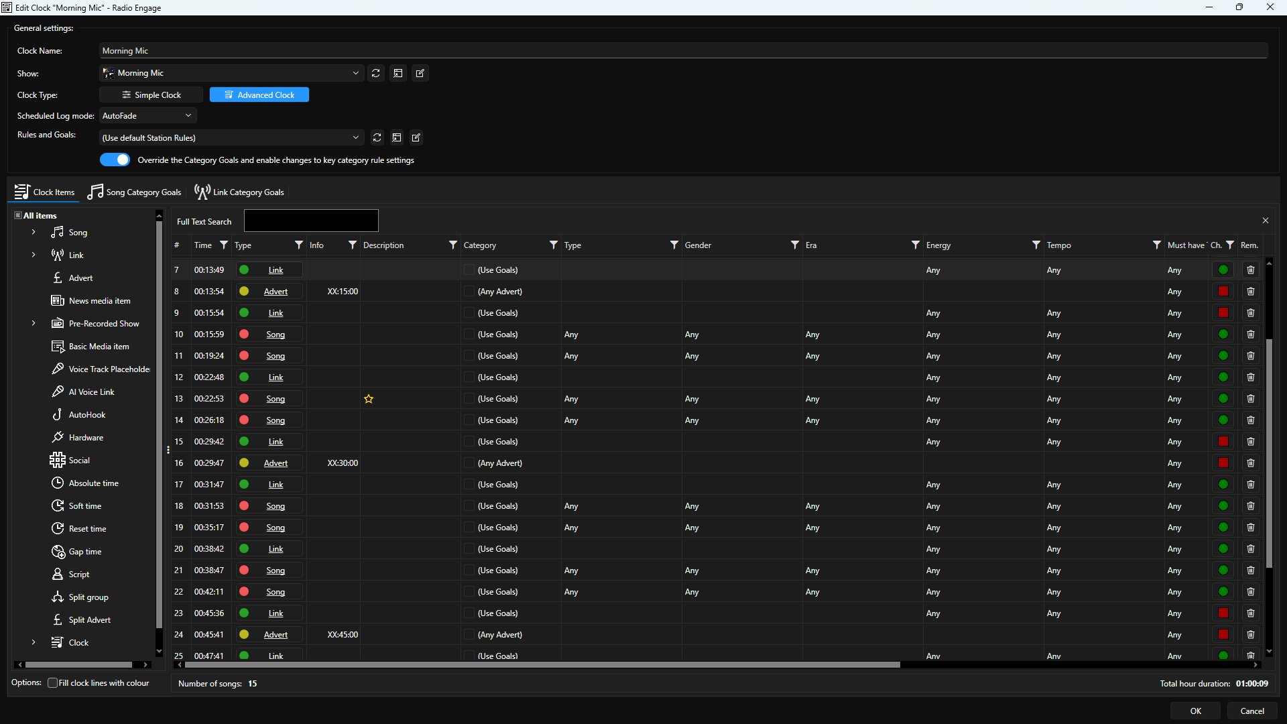
Task: Delete clock row 7
Action: point(1251,270)
